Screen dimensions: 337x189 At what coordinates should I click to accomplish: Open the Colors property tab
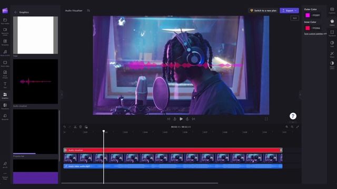coord(332,22)
